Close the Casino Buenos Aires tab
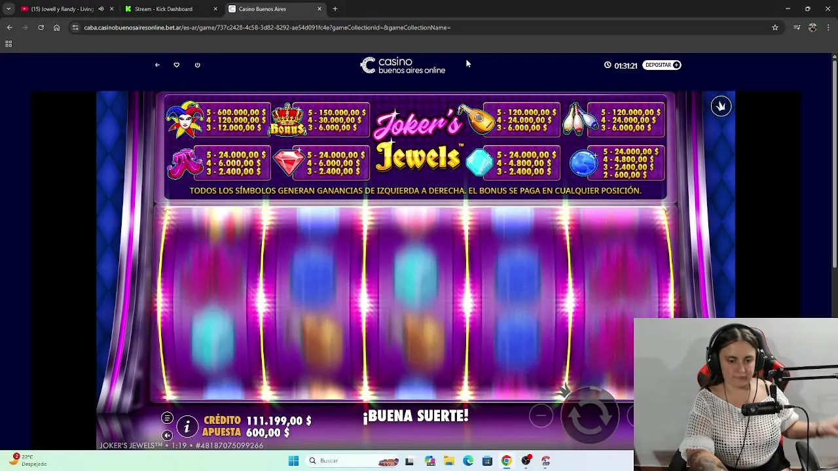The height and width of the screenshot is (471, 838). pyautogui.click(x=319, y=9)
